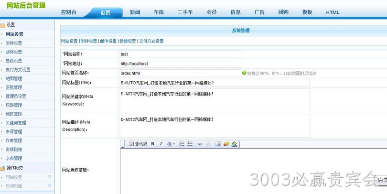Open the 二手车 top tab
The width and height of the screenshot is (387, 194).
(x=185, y=12)
